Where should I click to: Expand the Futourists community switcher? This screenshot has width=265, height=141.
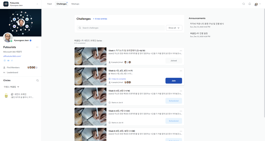[37, 4]
